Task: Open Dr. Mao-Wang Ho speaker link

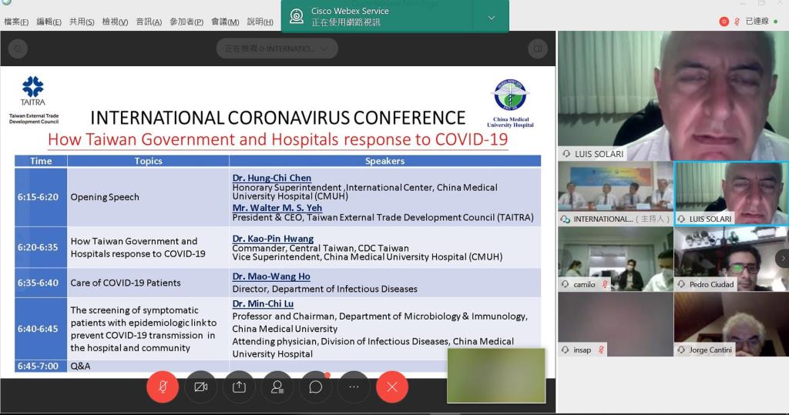Action: tap(271, 276)
